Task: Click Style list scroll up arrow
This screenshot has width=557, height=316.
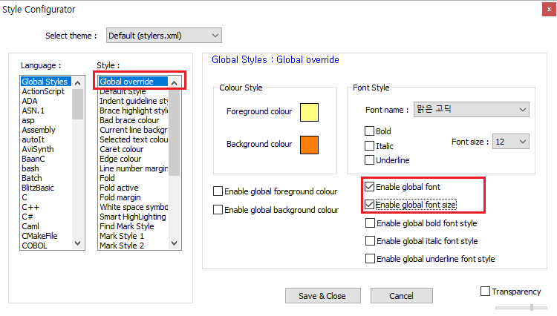Action: [174, 83]
